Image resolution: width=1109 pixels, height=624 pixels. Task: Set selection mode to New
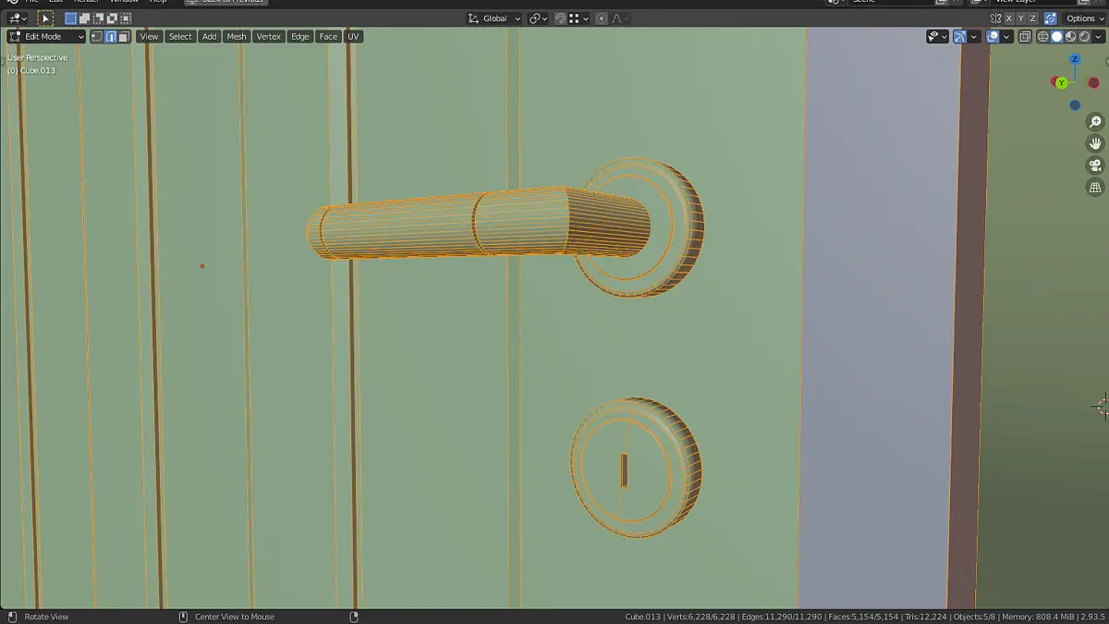tap(70, 18)
